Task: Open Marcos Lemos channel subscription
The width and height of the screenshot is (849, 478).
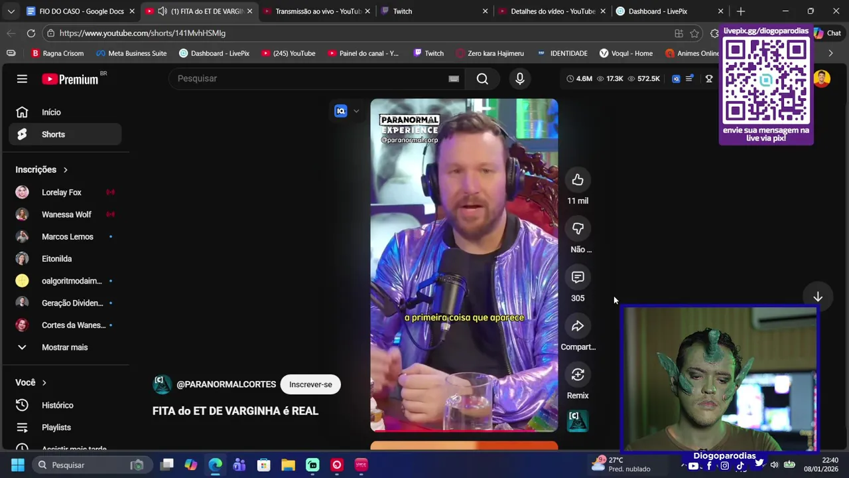Action: pos(65,236)
